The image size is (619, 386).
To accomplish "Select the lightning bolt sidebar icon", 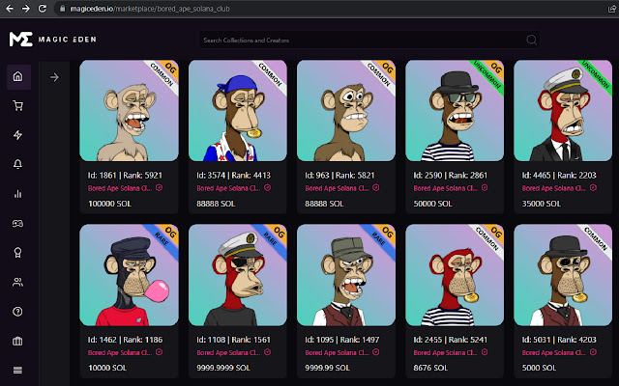I will point(17,135).
